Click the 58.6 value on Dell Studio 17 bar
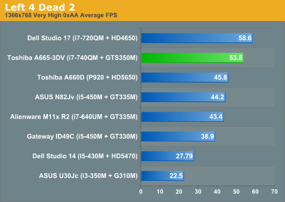Image resolution: width=285 pixels, height=202 pixels. pos(245,38)
